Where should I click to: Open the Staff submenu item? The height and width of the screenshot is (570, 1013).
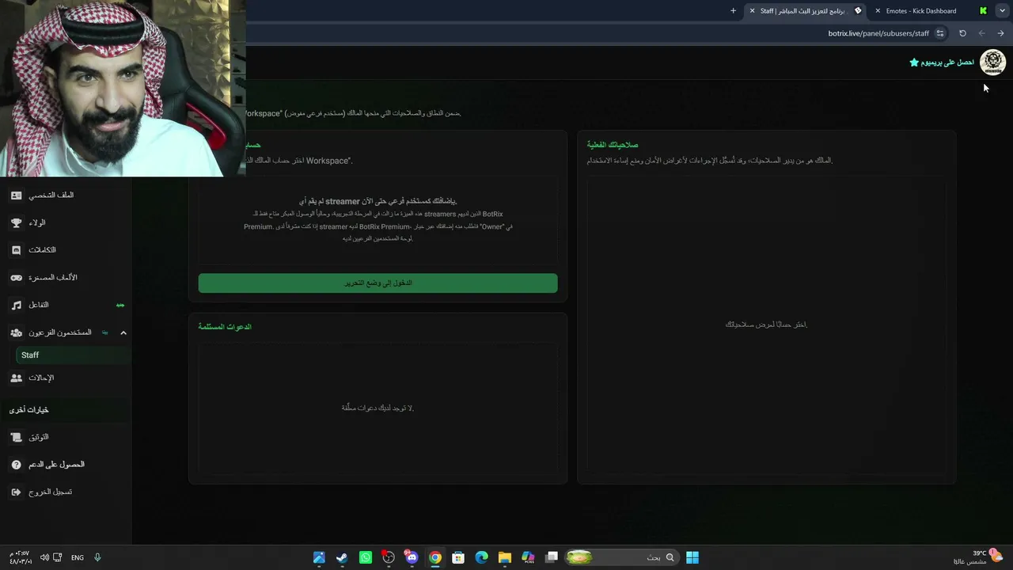73,355
